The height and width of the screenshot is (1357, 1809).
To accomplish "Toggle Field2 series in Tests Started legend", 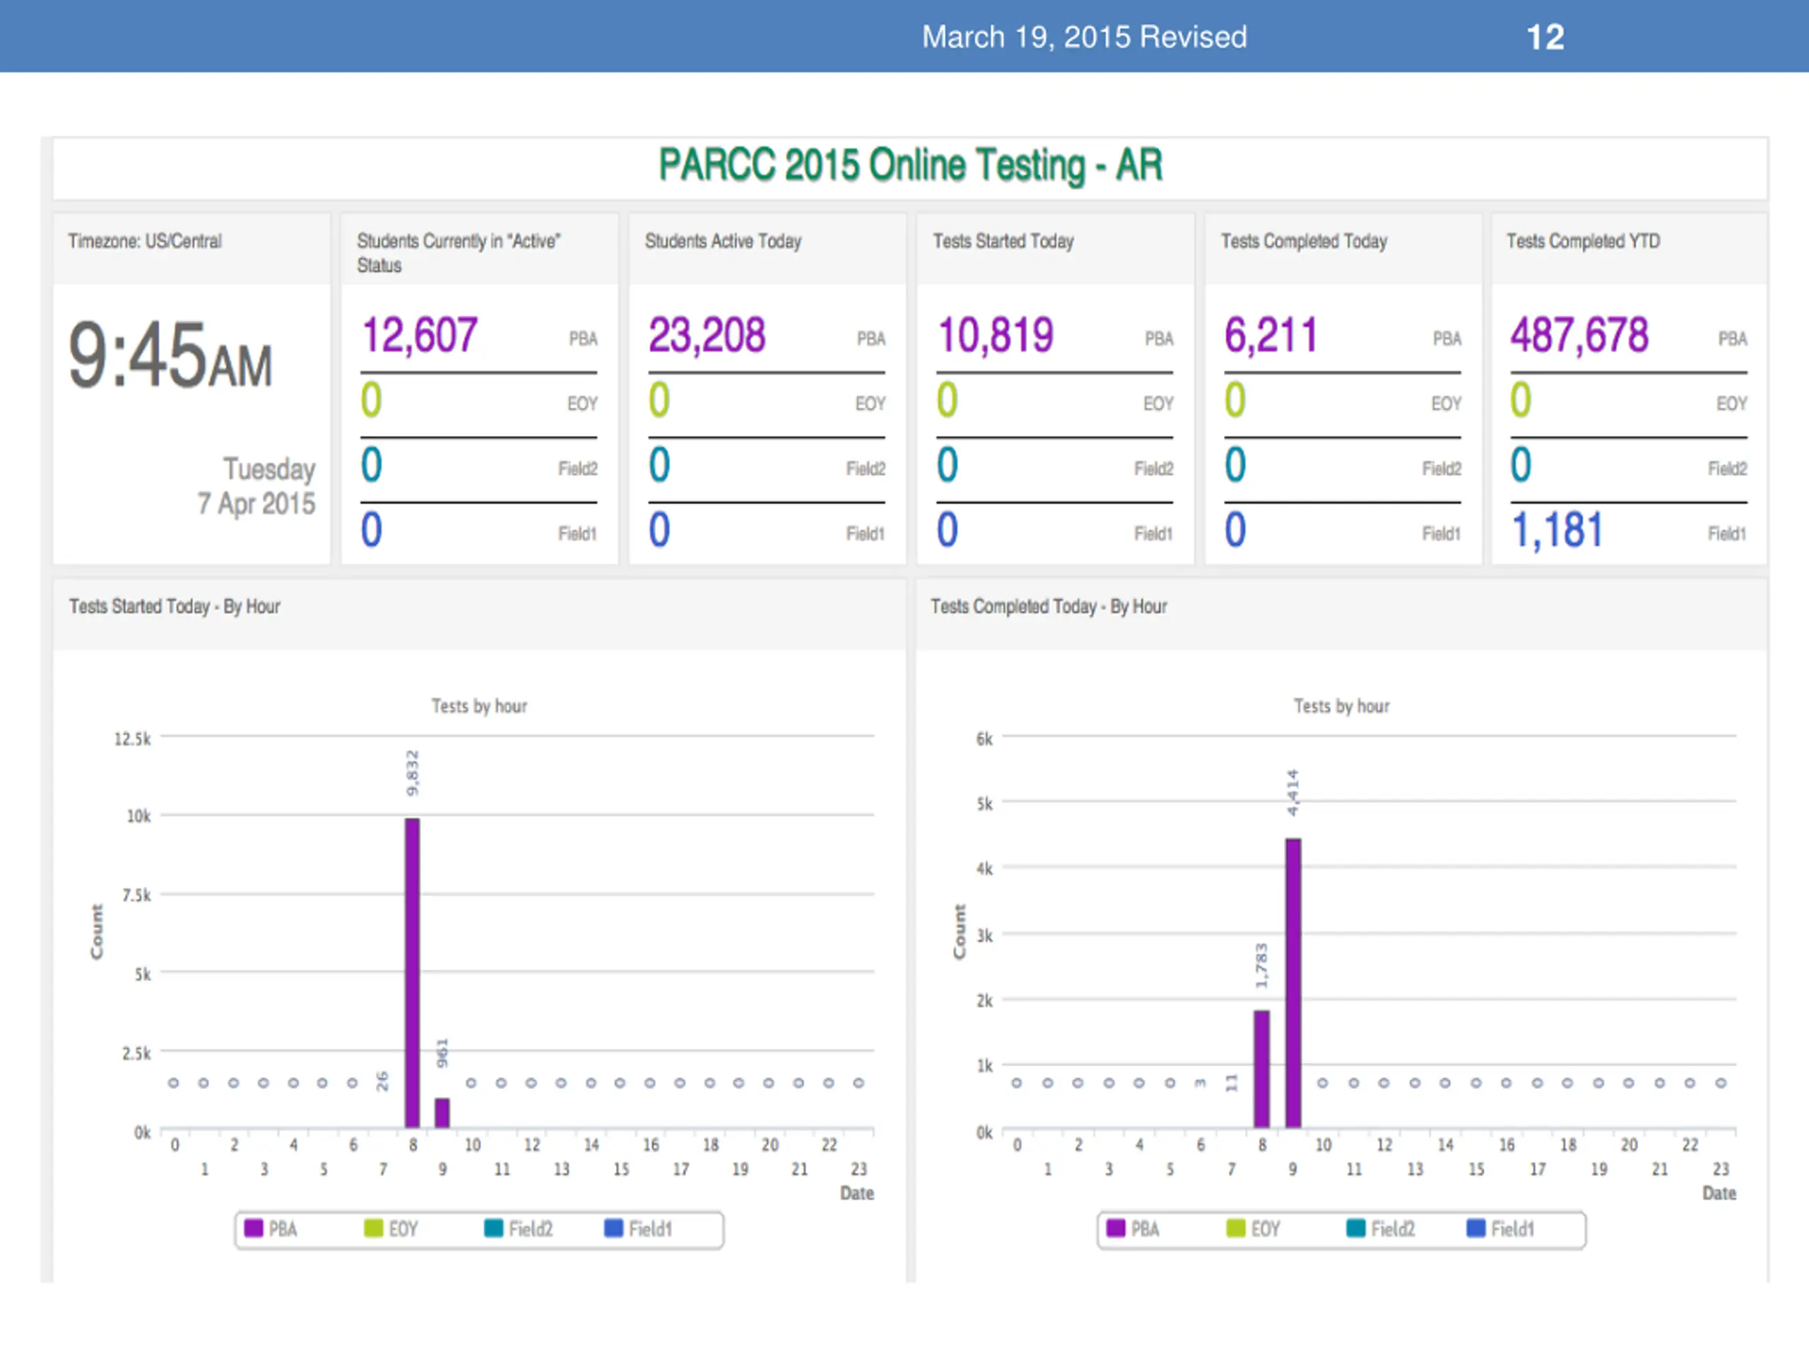I will (519, 1228).
